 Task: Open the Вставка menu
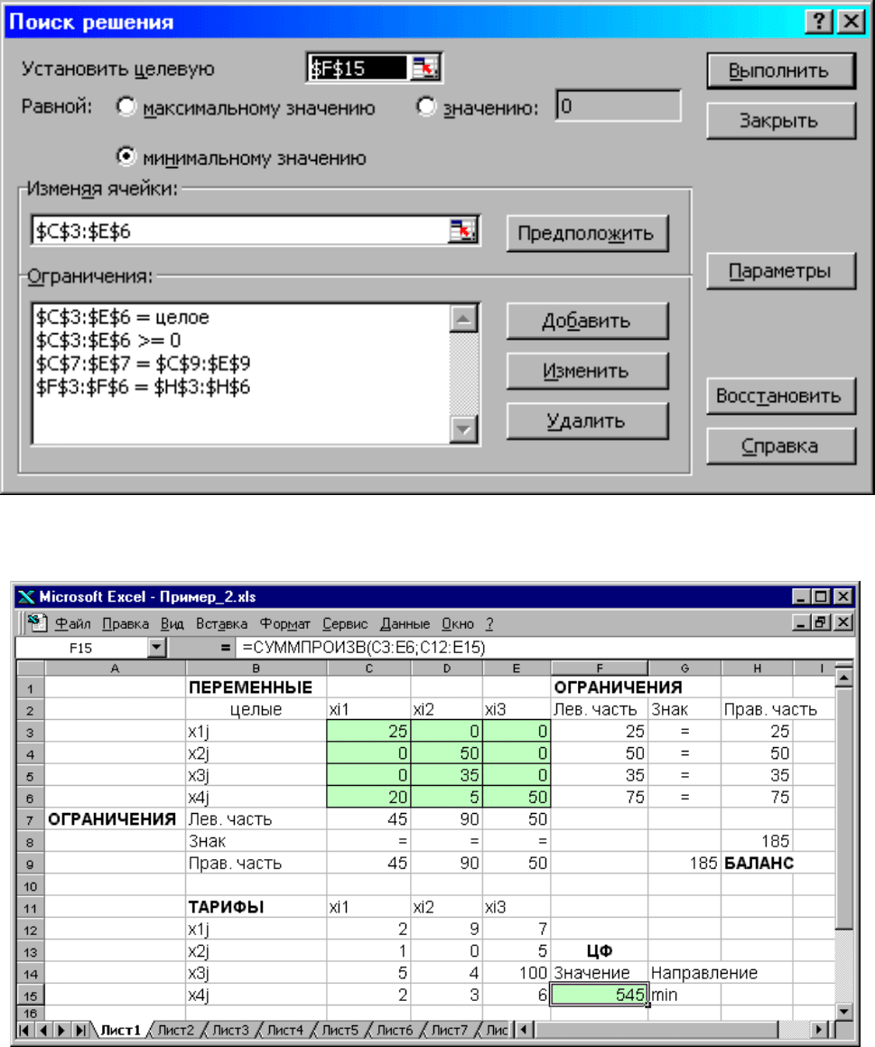click(221, 623)
